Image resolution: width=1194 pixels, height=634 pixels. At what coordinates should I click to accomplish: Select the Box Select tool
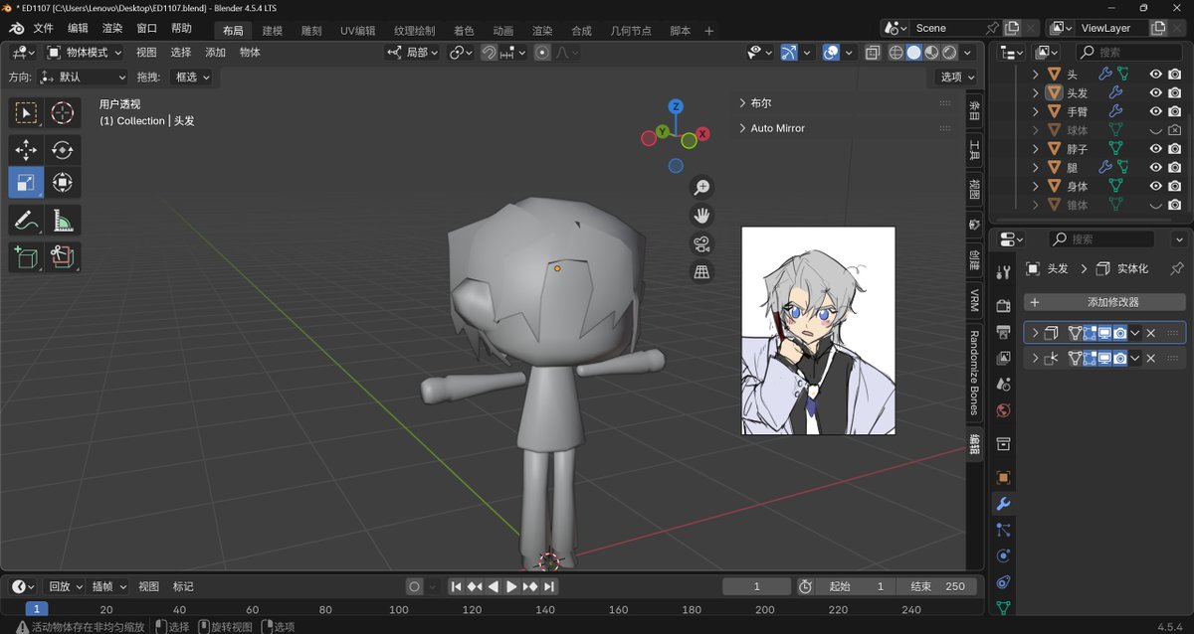[25, 113]
